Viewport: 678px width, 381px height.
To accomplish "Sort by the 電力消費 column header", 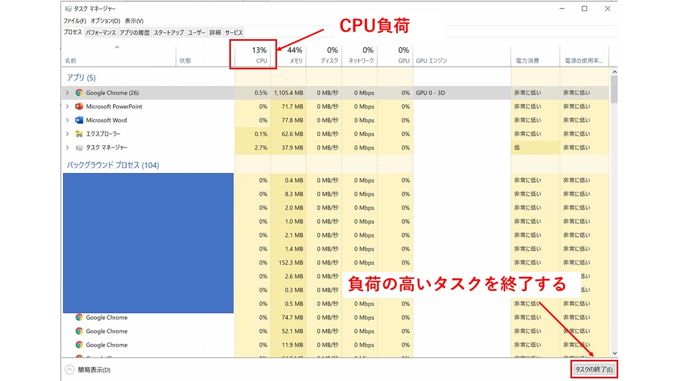I will tap(535, 55).
